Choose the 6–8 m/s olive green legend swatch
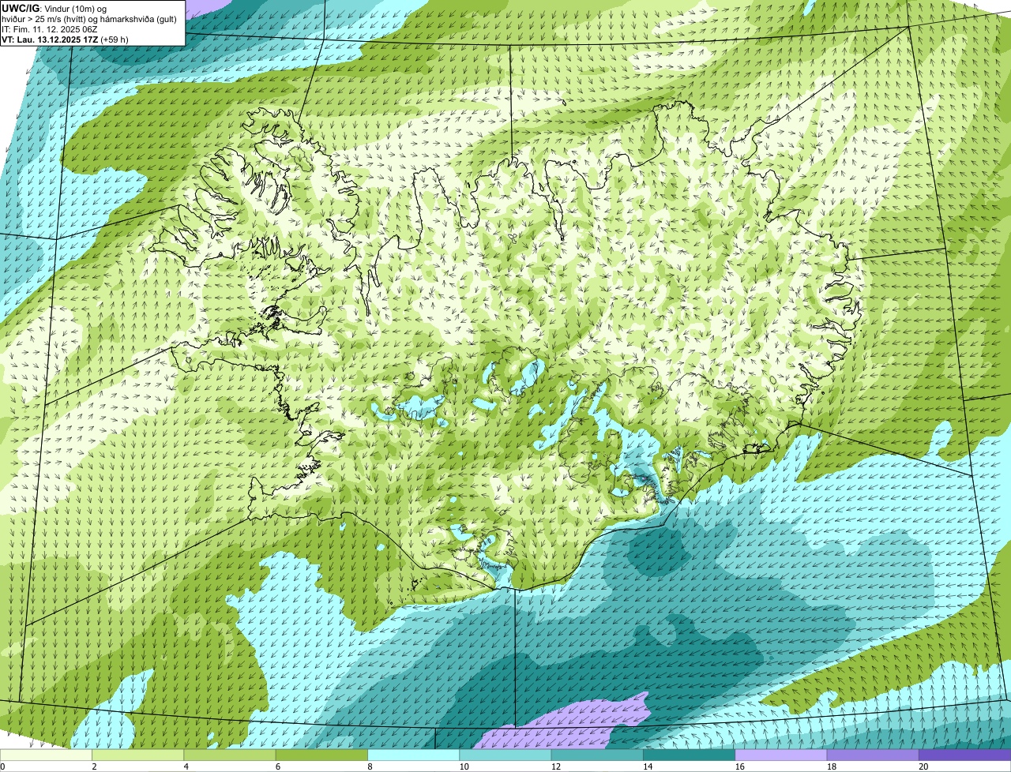 point(321,755)
